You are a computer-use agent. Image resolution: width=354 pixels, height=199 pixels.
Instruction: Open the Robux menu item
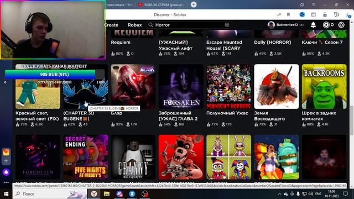tap(134, 25)
